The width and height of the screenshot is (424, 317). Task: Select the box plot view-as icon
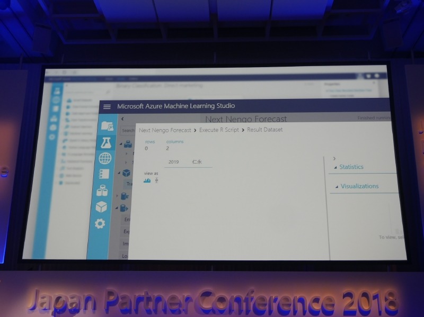[156, 180]
